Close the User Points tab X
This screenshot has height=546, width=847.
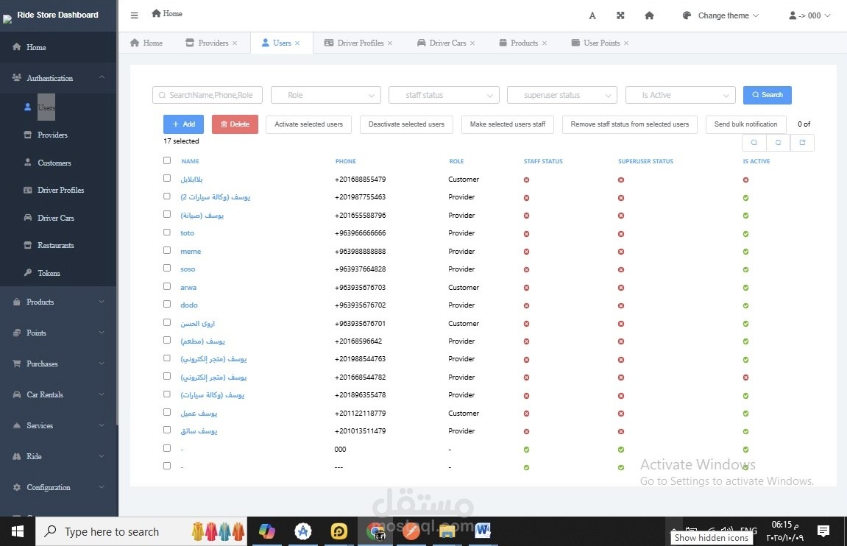pyautogui.click(x=626, y=43)
